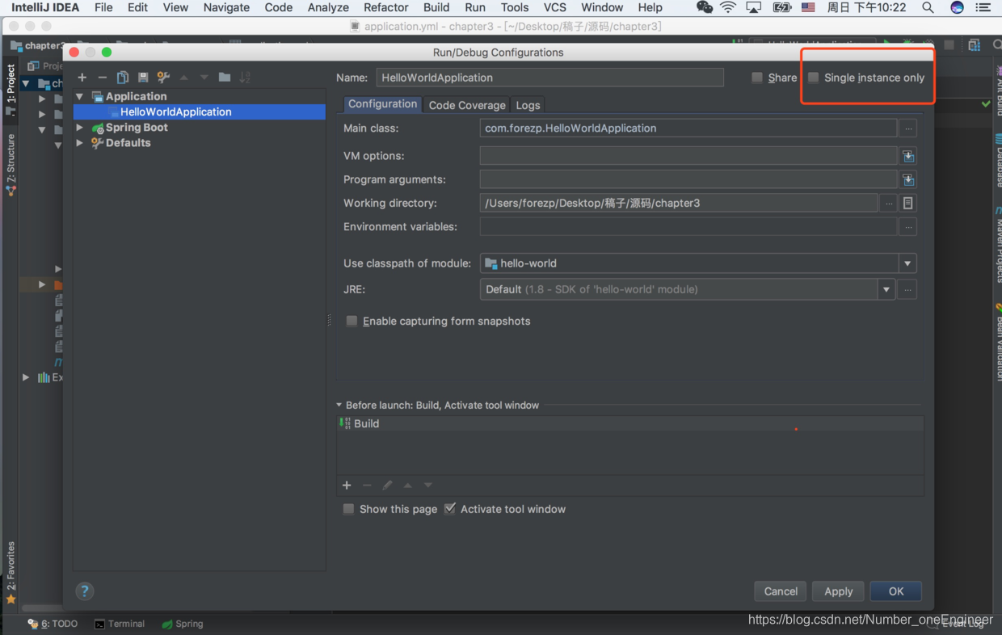Open WeChat from the menu bar
The width and height of the screenshot is (1002, 635).
[x=704, y=8]
